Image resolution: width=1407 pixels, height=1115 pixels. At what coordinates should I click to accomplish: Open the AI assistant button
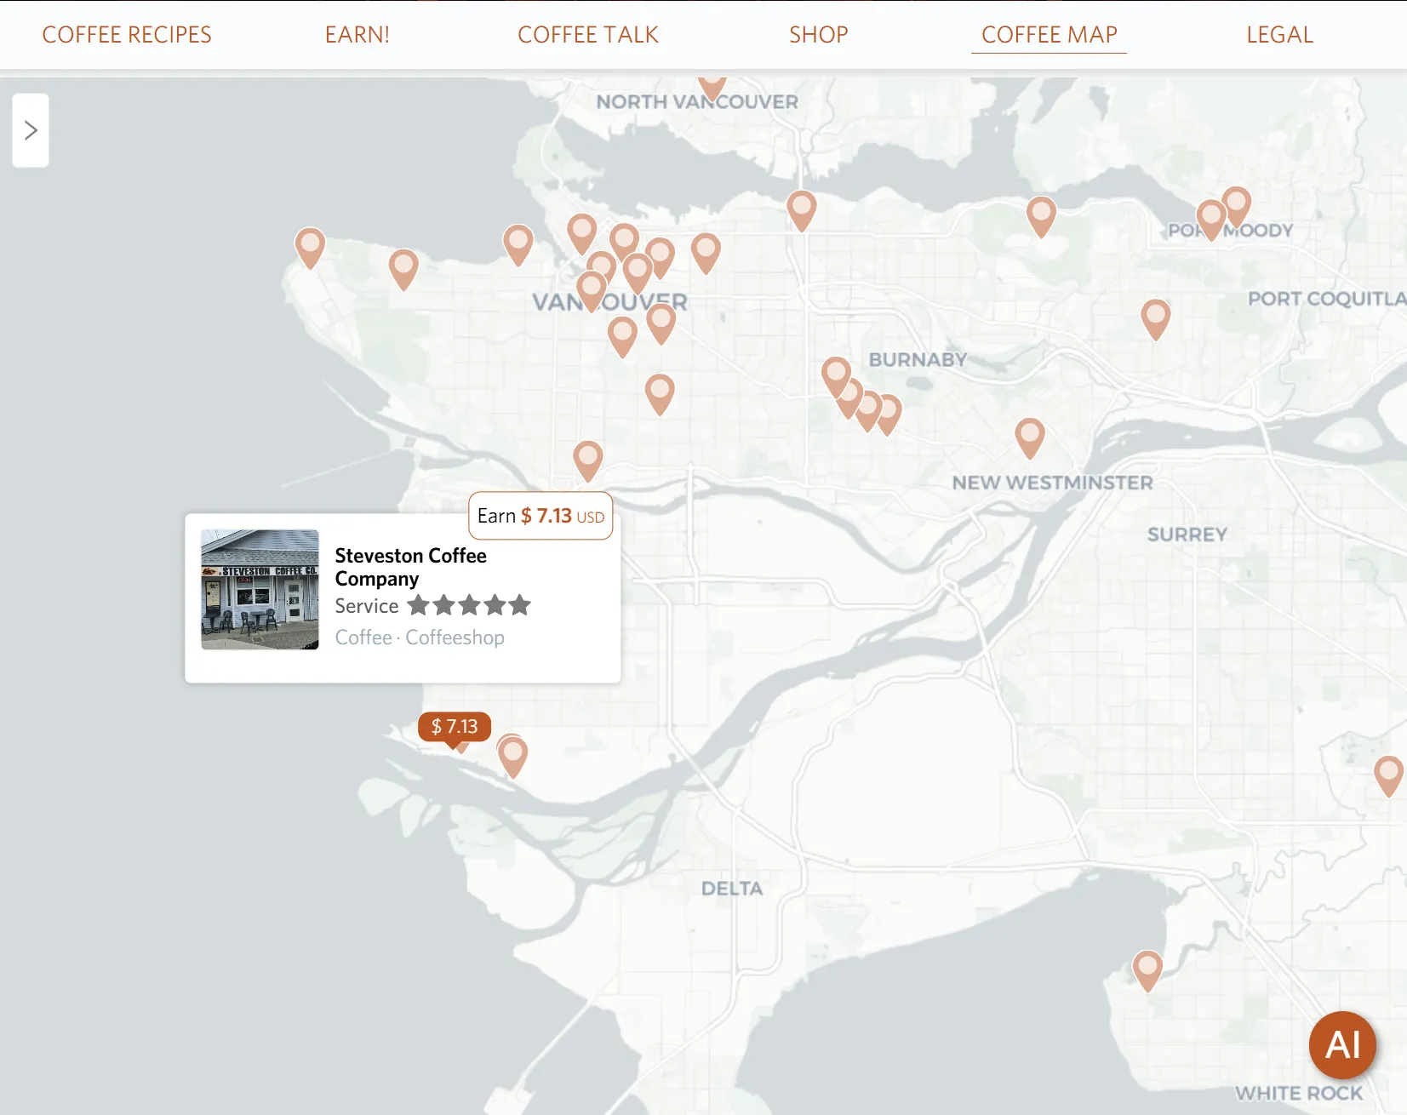coord(1342,1044)
